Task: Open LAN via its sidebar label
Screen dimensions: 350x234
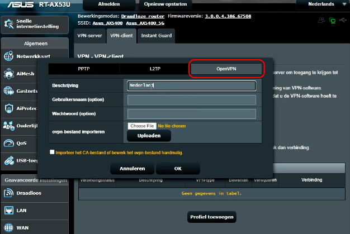Action: tap(21, 211)
